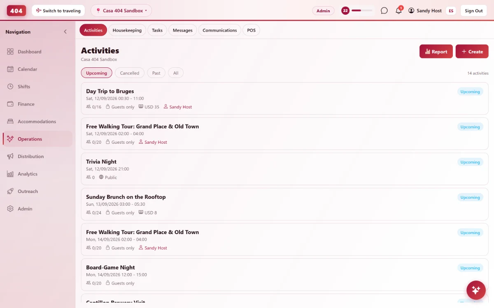Image resolution: width=494 pixels, height=308 pixels.
Task: Select the All filter pill
Action: [x=176, y=73]
